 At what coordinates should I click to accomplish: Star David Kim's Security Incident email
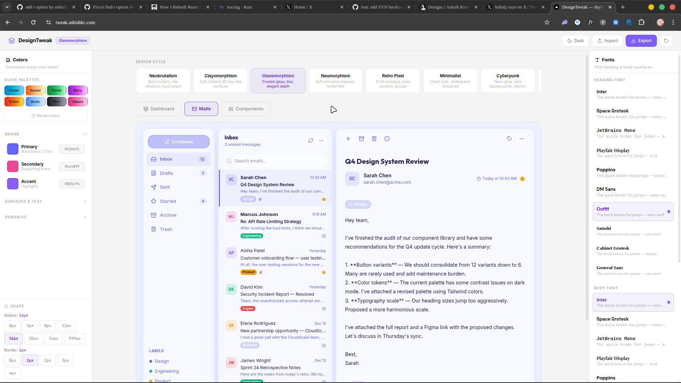click(323, 309)
